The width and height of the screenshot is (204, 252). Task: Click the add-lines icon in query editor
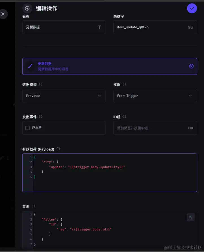191,217
